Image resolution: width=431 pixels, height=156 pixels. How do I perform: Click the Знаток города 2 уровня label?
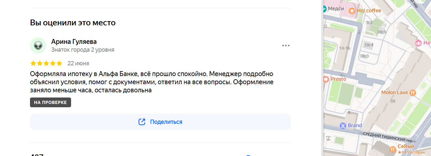(83, 50)
